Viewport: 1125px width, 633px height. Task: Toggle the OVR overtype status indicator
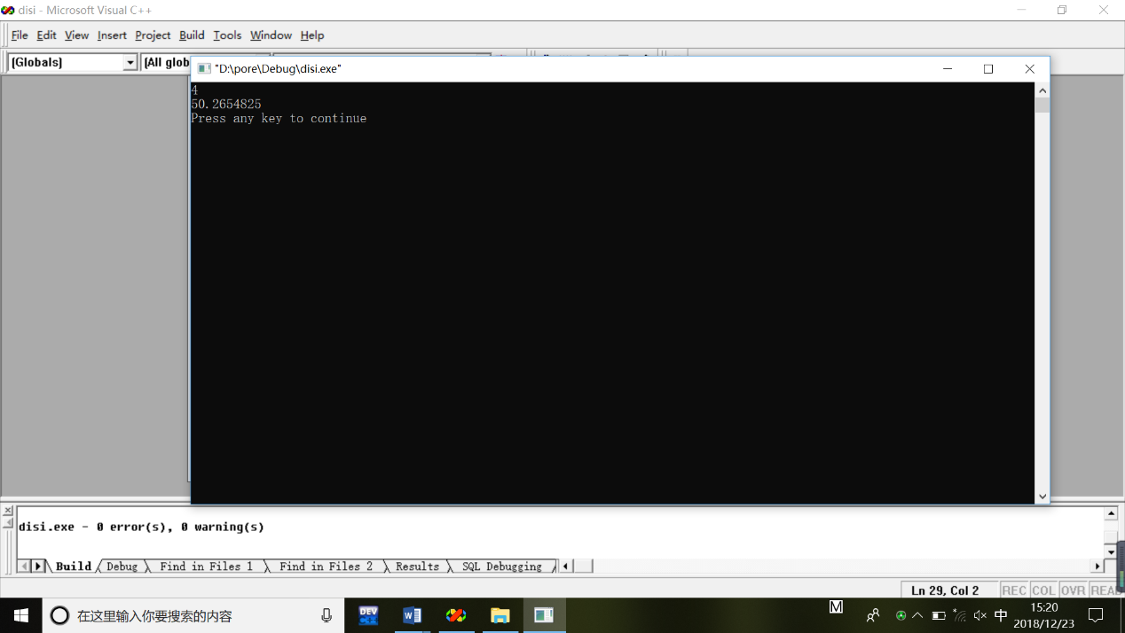(1073, 590)
